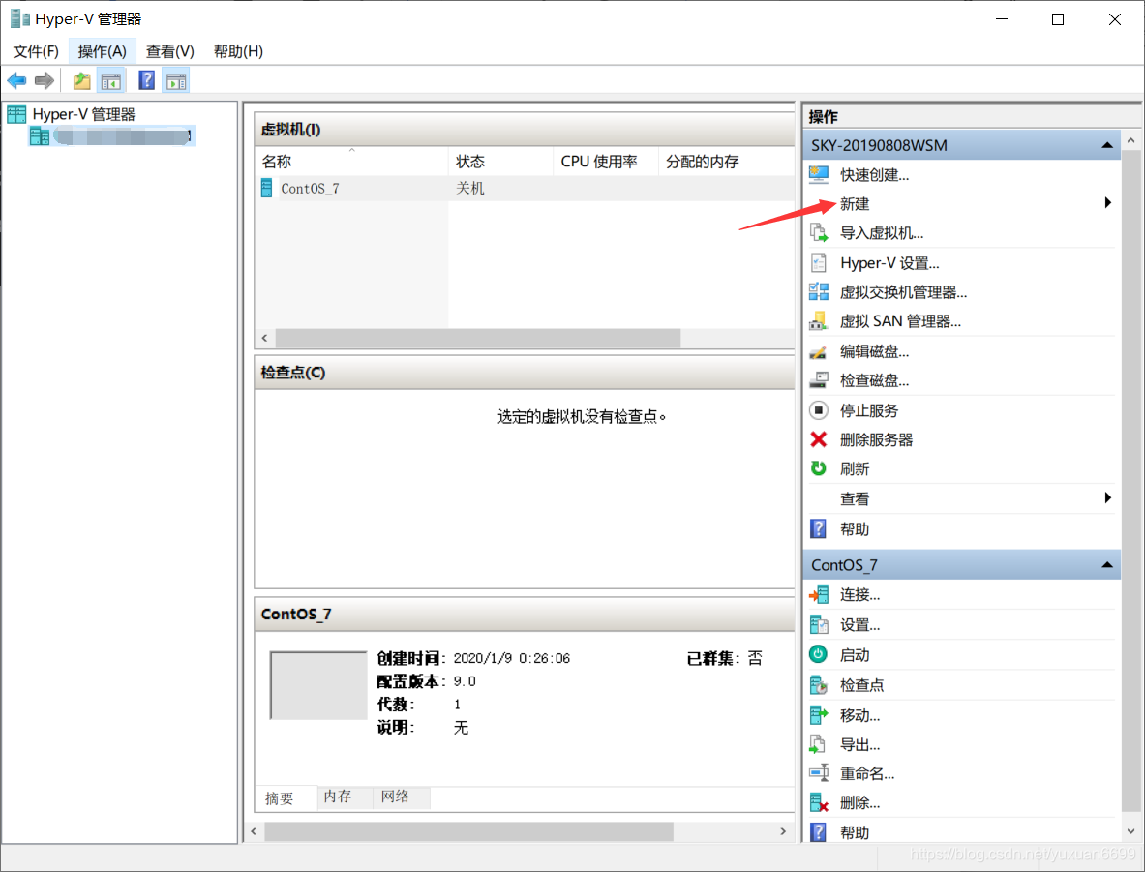The width and height of the screenshot is (1145, 872).
Task: Click the 分配的内存 column header
Action: click(726, 162)
